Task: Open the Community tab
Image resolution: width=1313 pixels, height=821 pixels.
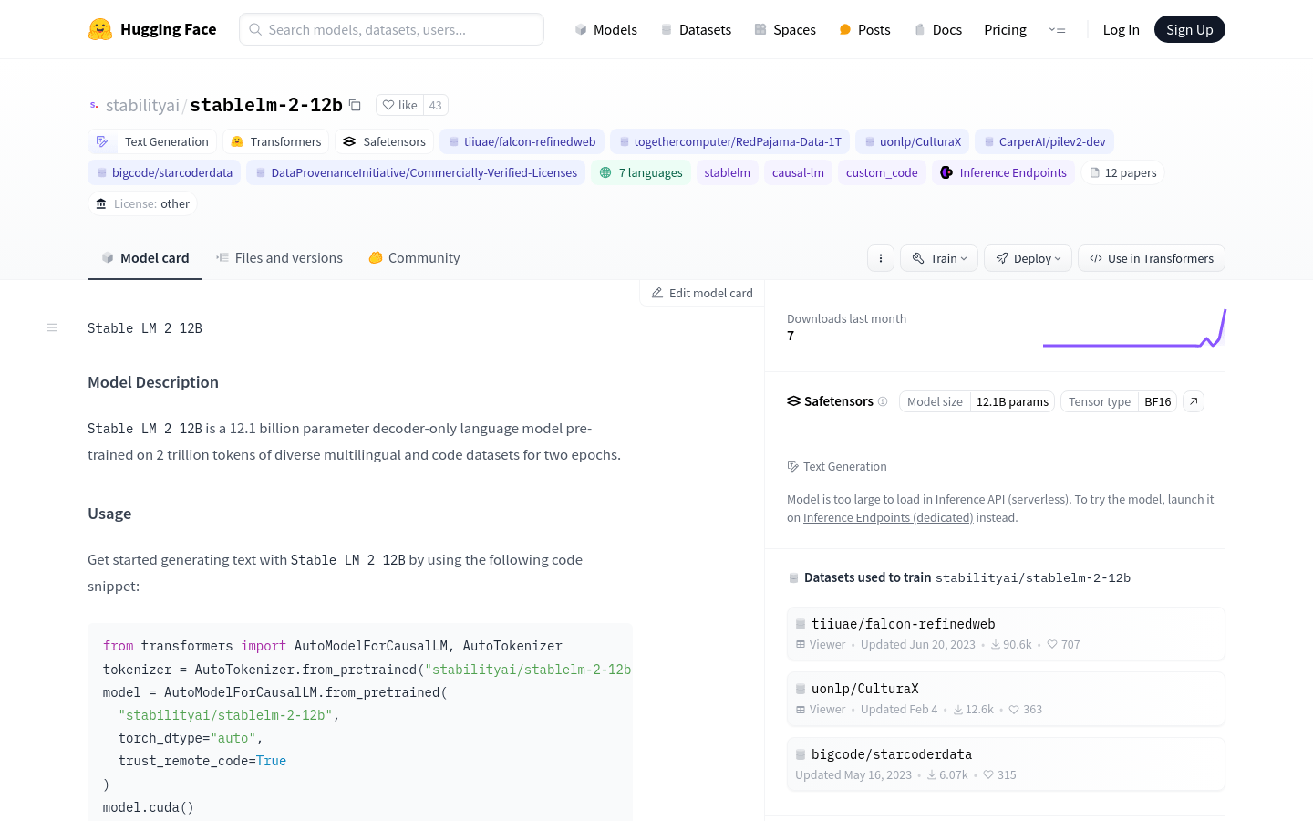Action: [414, 258]
